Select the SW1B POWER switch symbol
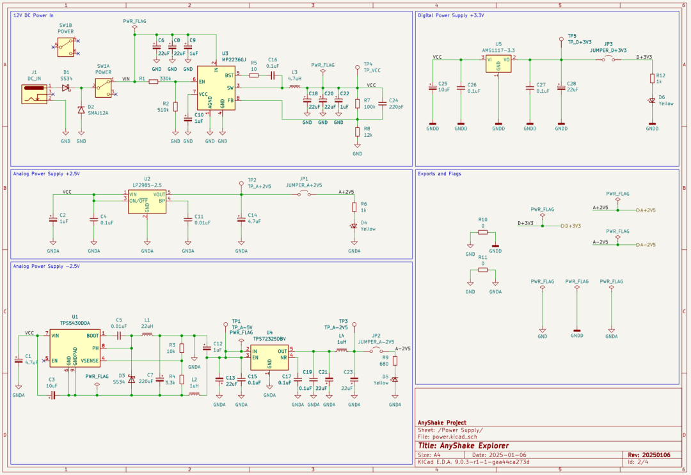691x475 pixels. (66, 47)
